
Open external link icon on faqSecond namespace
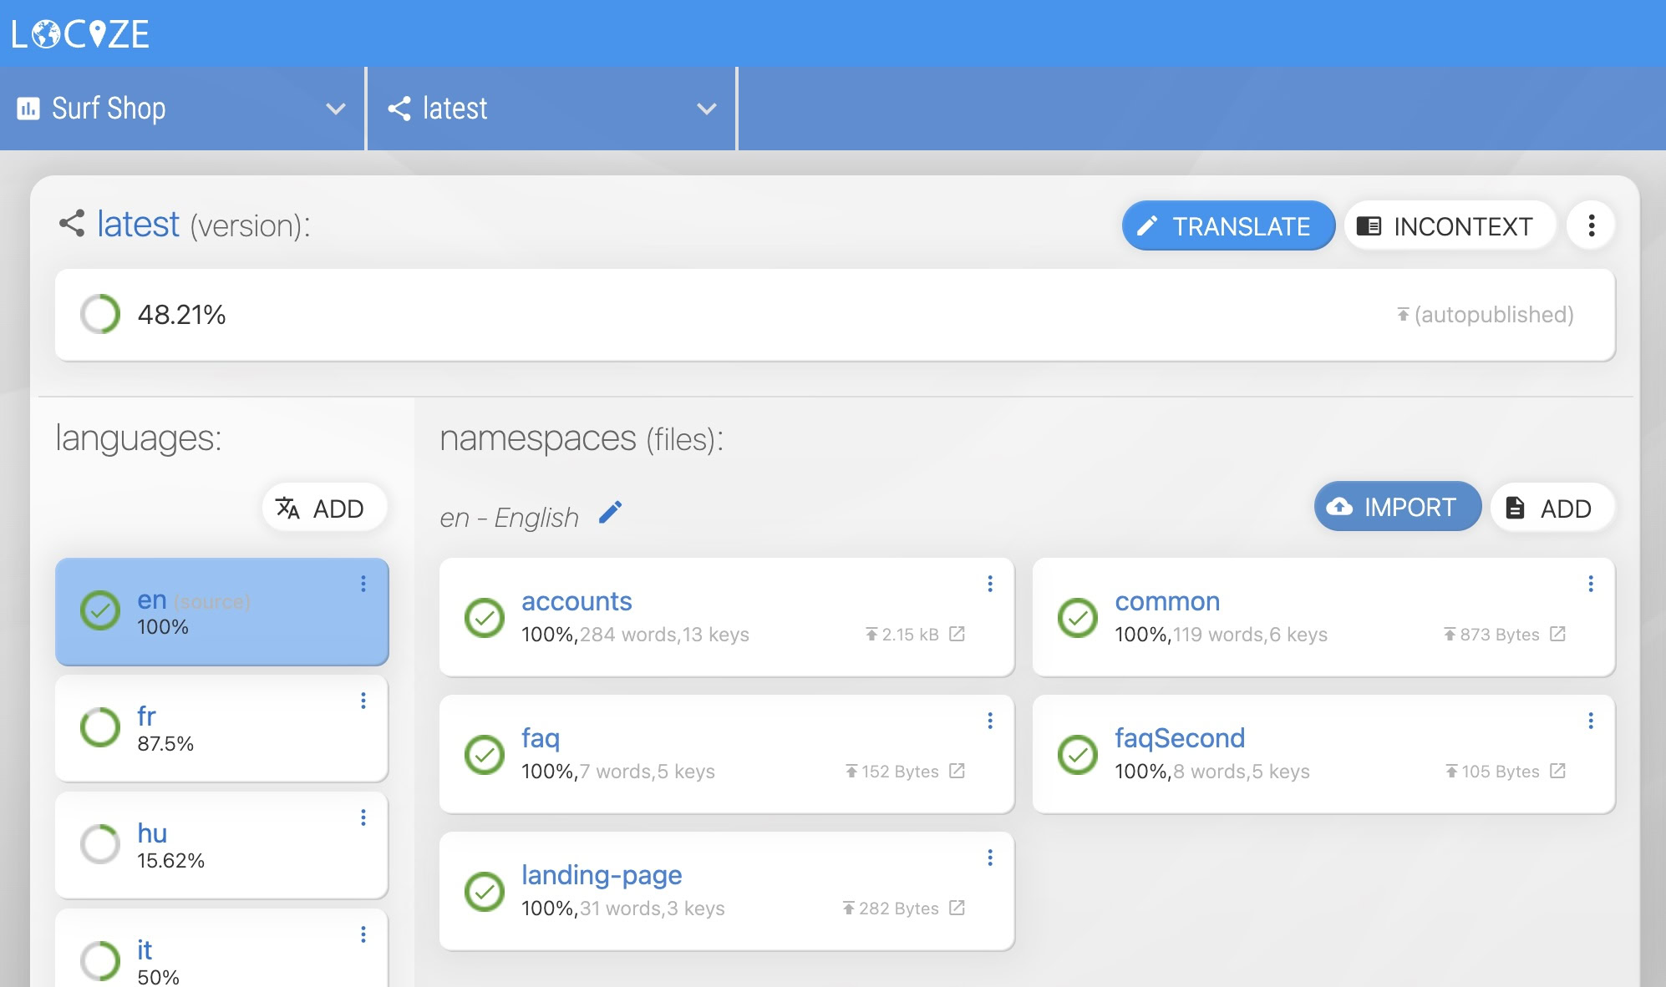(1557, 772)
